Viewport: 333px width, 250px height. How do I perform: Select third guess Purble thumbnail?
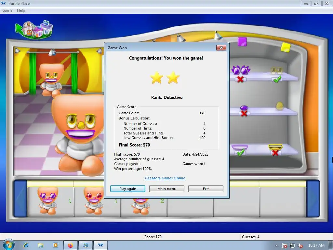pos(140,206)
